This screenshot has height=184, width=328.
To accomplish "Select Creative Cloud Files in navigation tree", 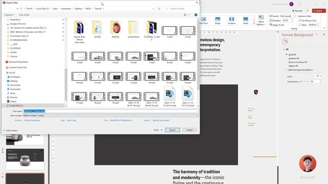I will (x=17, y=67).
